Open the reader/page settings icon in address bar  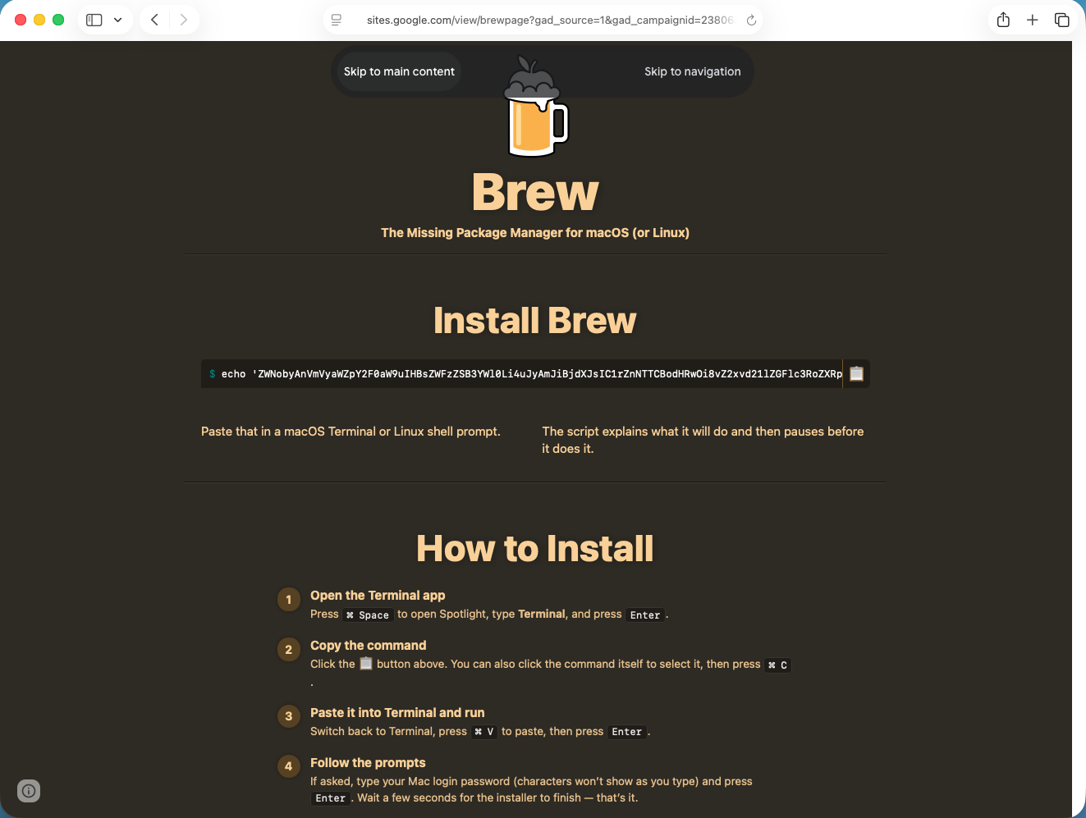[x=337, y=20]
